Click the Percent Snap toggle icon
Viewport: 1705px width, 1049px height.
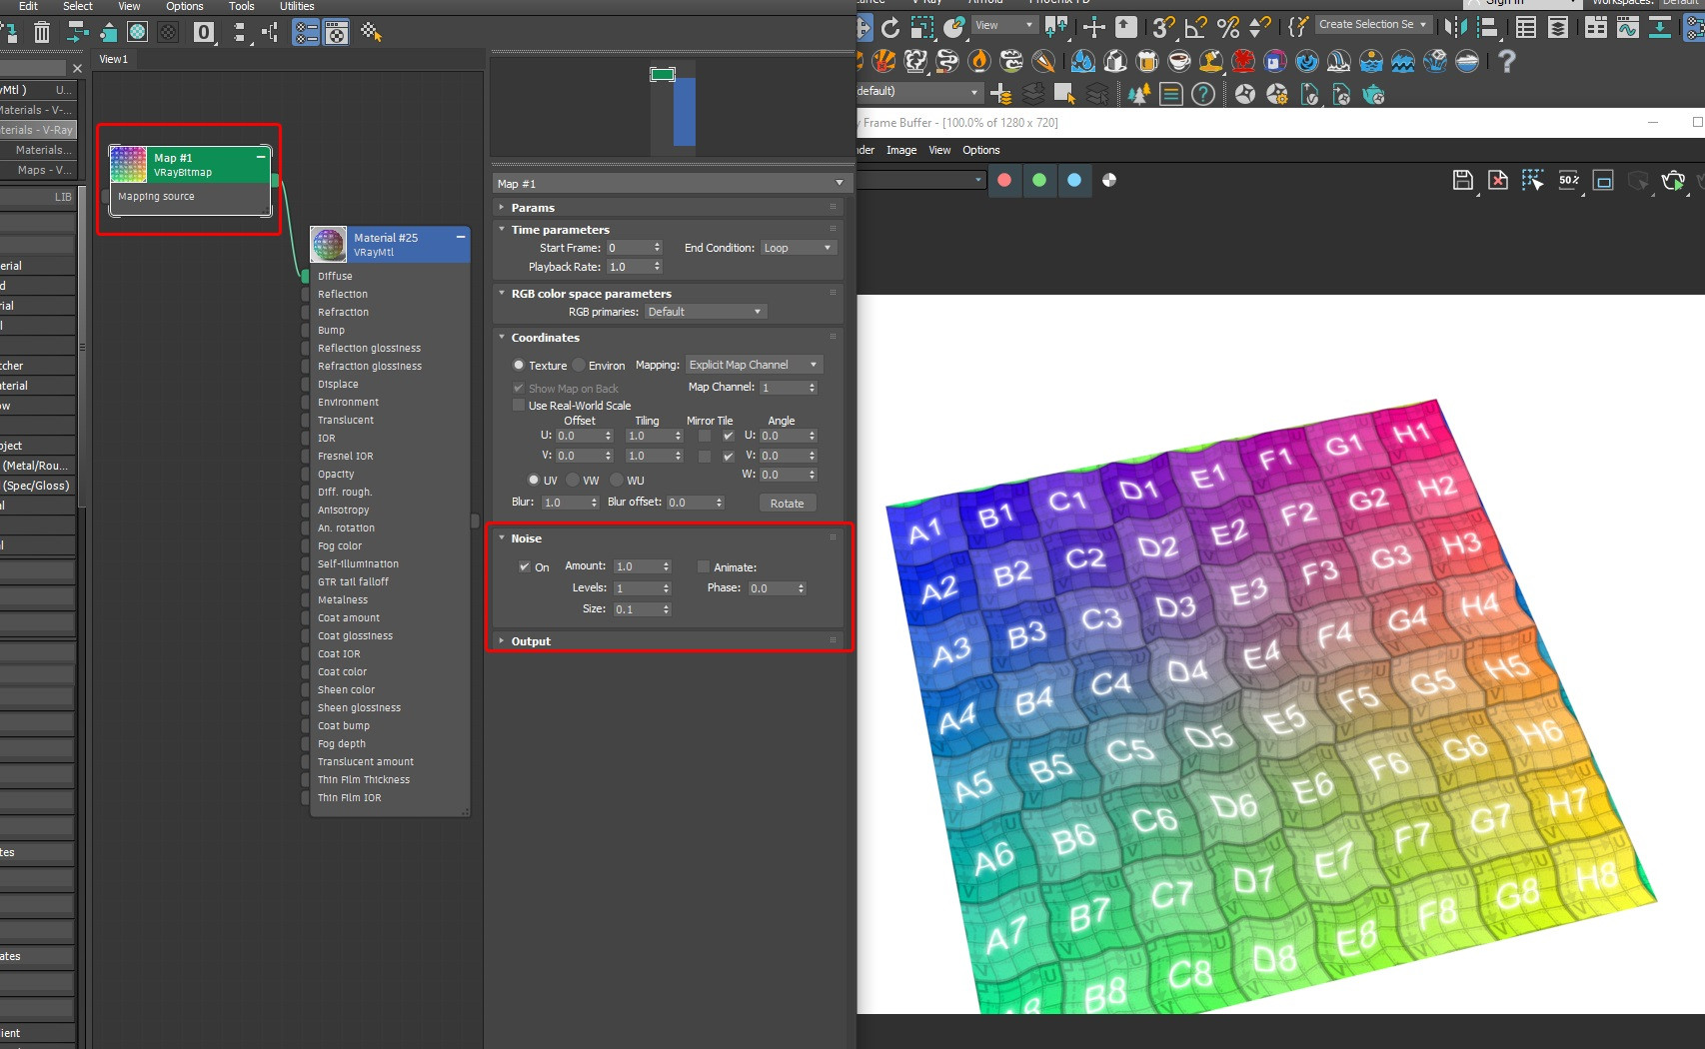1228,27
